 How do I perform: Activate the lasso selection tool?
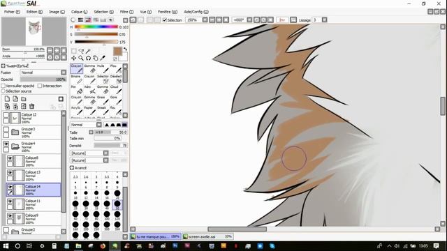(x=81, y=51)
